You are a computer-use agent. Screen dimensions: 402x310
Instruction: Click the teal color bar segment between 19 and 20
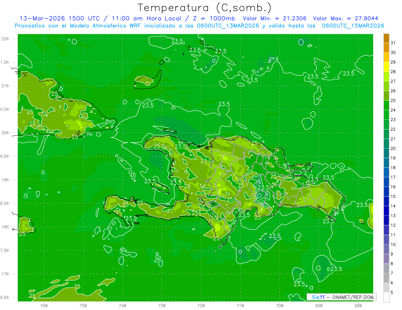tap(386, 153)
